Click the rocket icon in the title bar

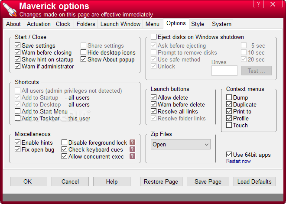tap(10, 10)
